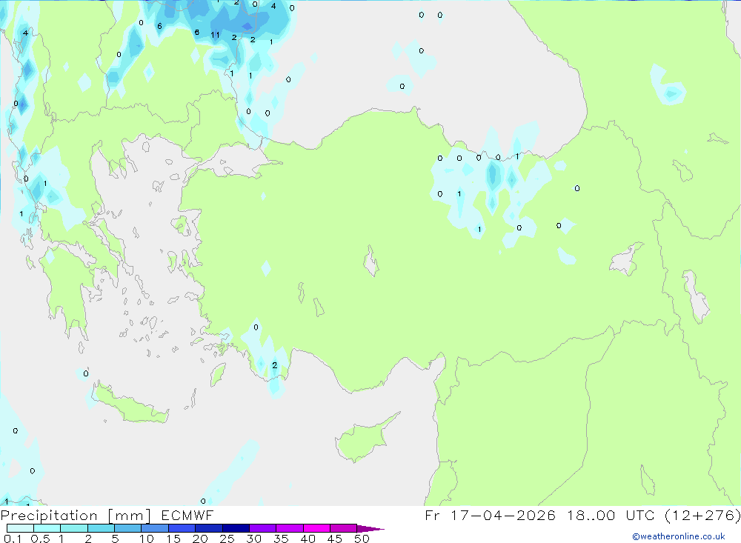Pick the 15–20 mm legend swatch
Image resolution: width=741 pixels, height=543 pixels.
(x=182, y=528)
